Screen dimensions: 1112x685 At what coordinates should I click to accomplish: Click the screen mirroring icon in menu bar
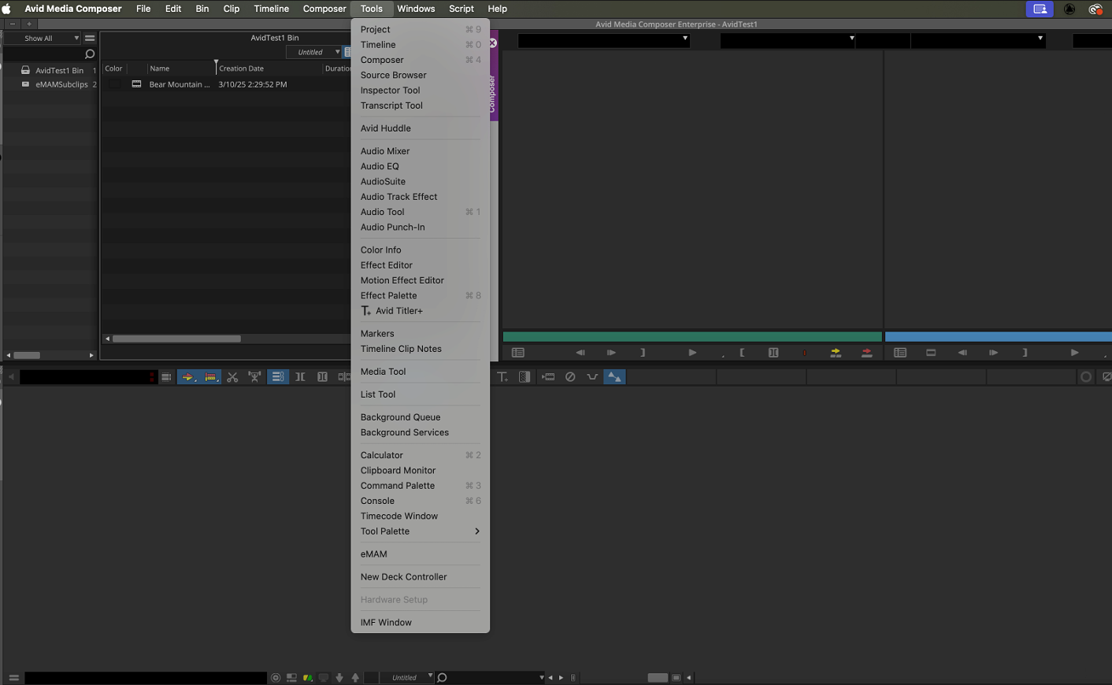[1040, 9]
